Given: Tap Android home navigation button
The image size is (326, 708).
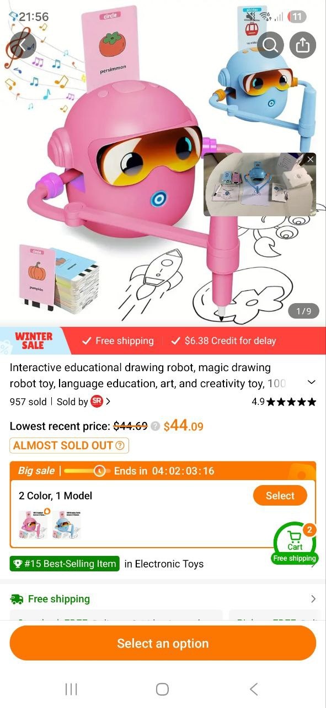Looking at the screenshot, I should point(162,689).
